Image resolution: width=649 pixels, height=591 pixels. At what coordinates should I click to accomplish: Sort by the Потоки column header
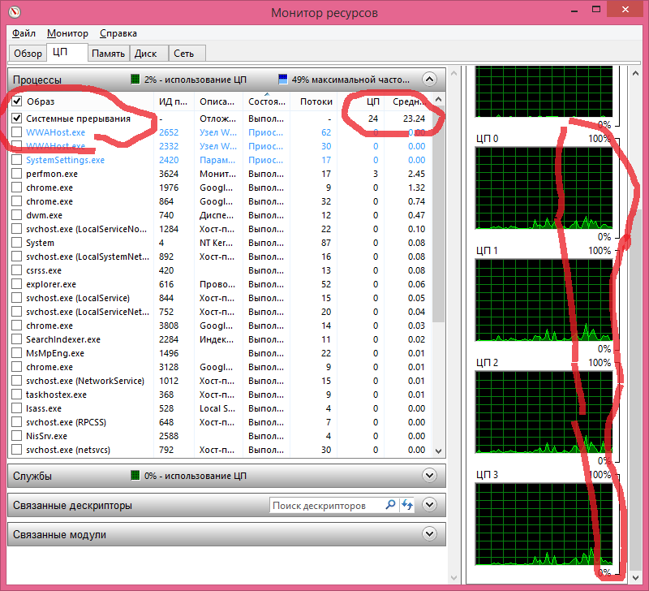tap(316, 101)
